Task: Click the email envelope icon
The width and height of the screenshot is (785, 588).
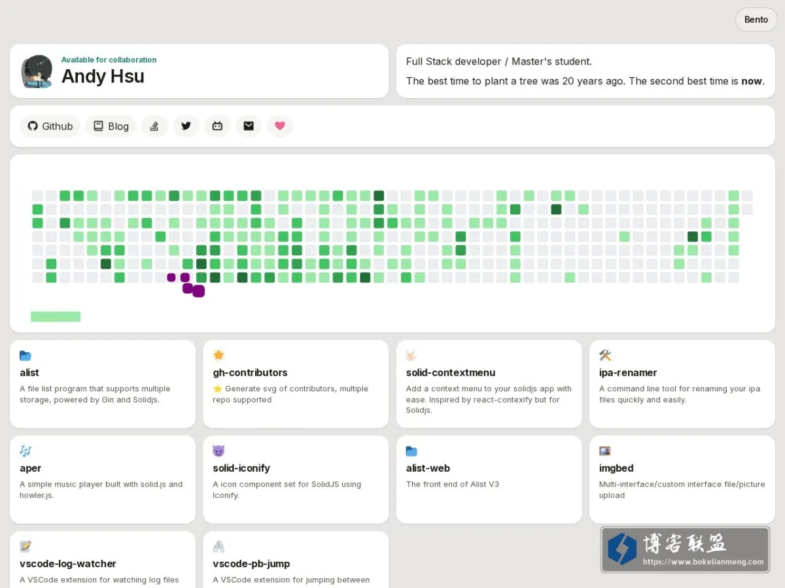Action: tap(249, 126)
